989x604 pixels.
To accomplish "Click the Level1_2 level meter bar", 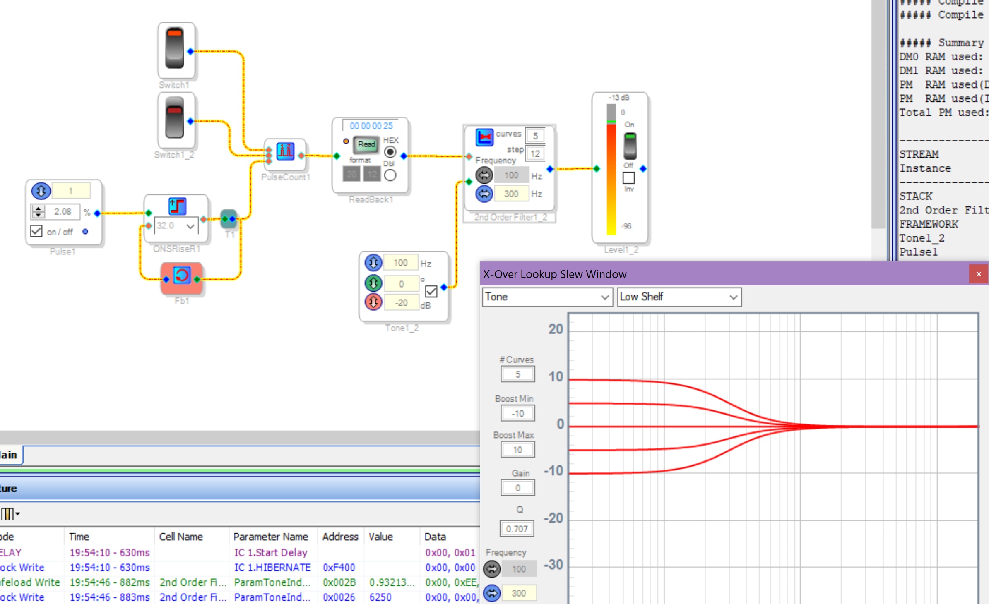I will point(611,170).
